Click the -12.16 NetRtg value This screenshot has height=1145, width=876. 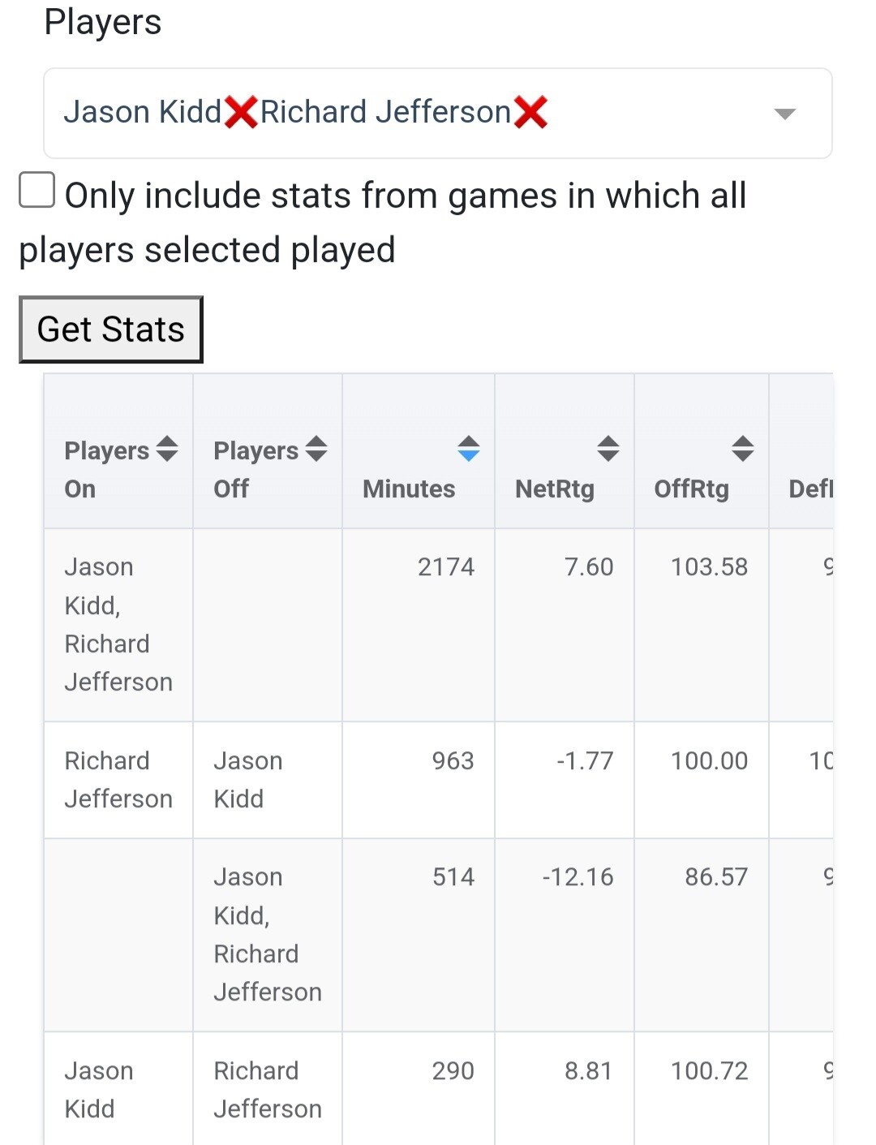pyautogui.click(x=578, y=877)
